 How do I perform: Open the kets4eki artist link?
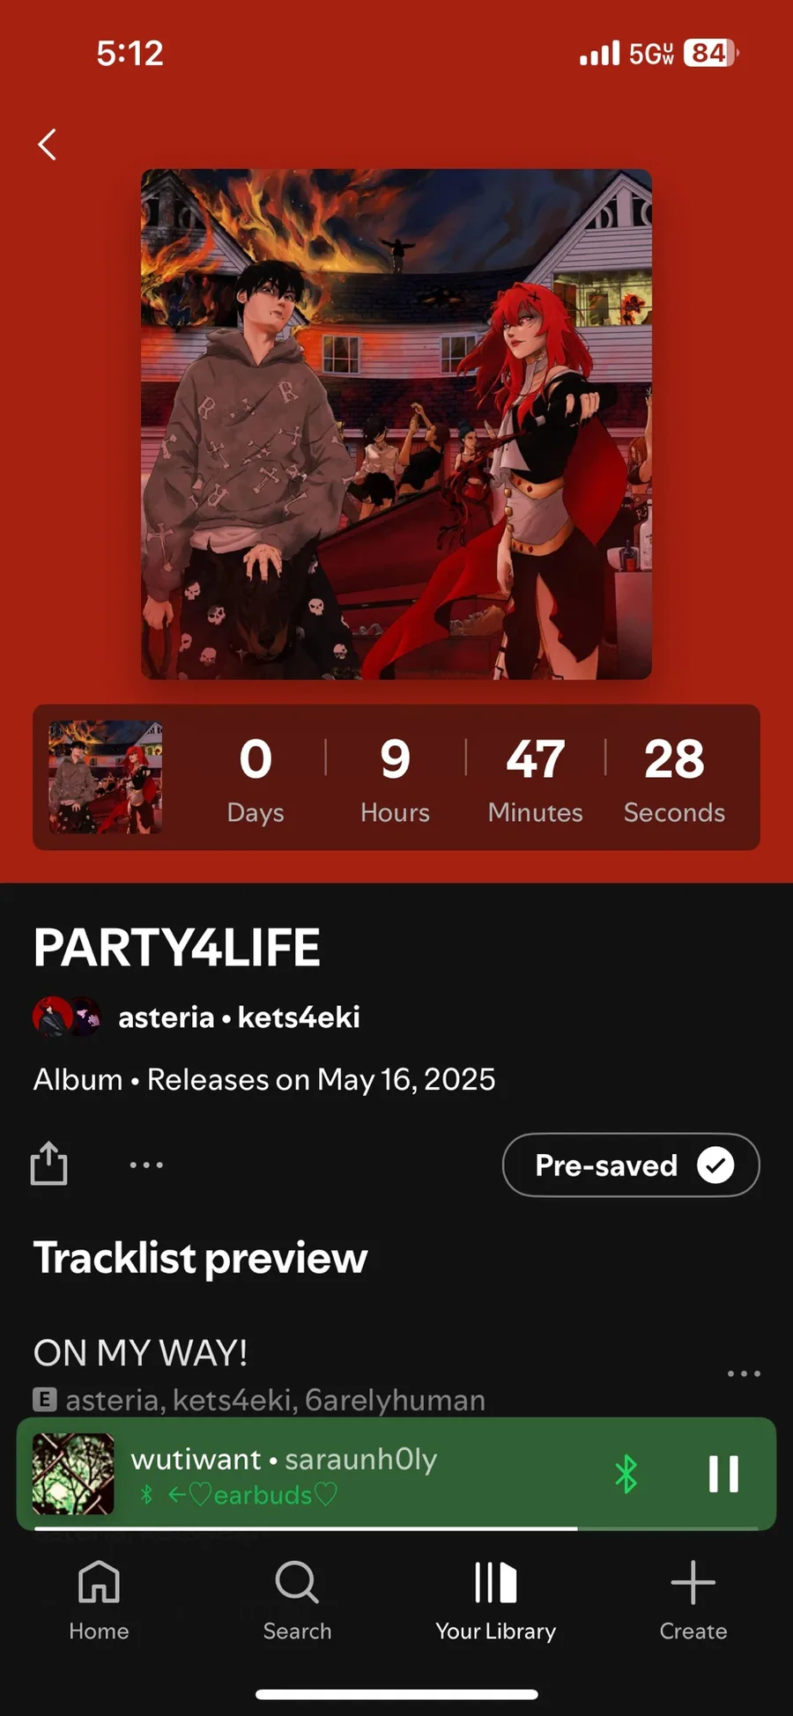pos(299,1017)
